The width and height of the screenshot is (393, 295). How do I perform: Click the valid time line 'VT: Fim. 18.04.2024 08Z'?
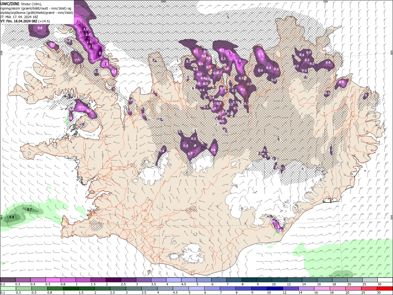pyautogui.click(x=19, y=21)
